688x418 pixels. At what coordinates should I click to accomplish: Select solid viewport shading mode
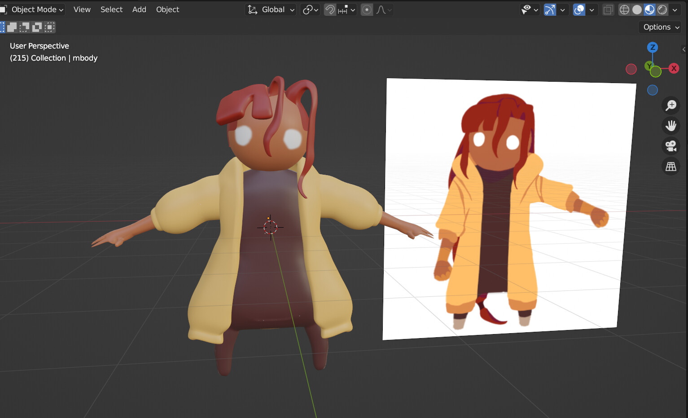[637, 9]
